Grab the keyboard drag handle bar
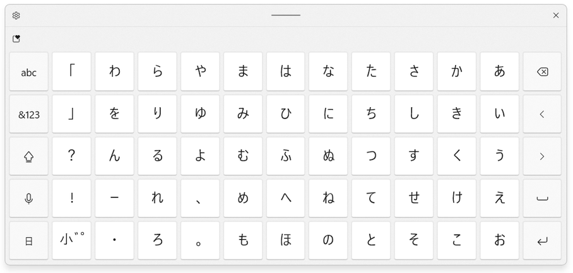 point(286,15)
